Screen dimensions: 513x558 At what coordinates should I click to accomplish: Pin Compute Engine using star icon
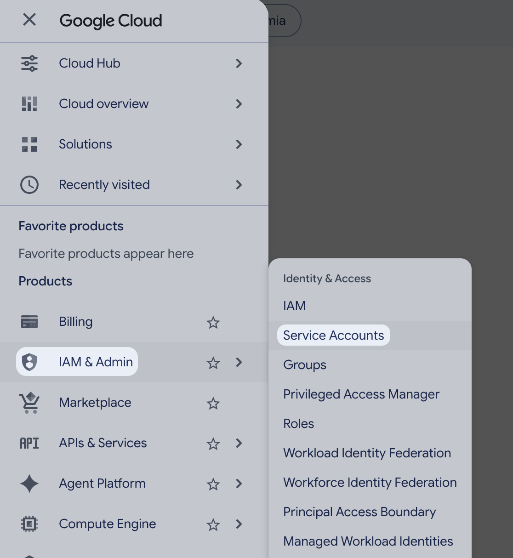[x=213, y=525]
